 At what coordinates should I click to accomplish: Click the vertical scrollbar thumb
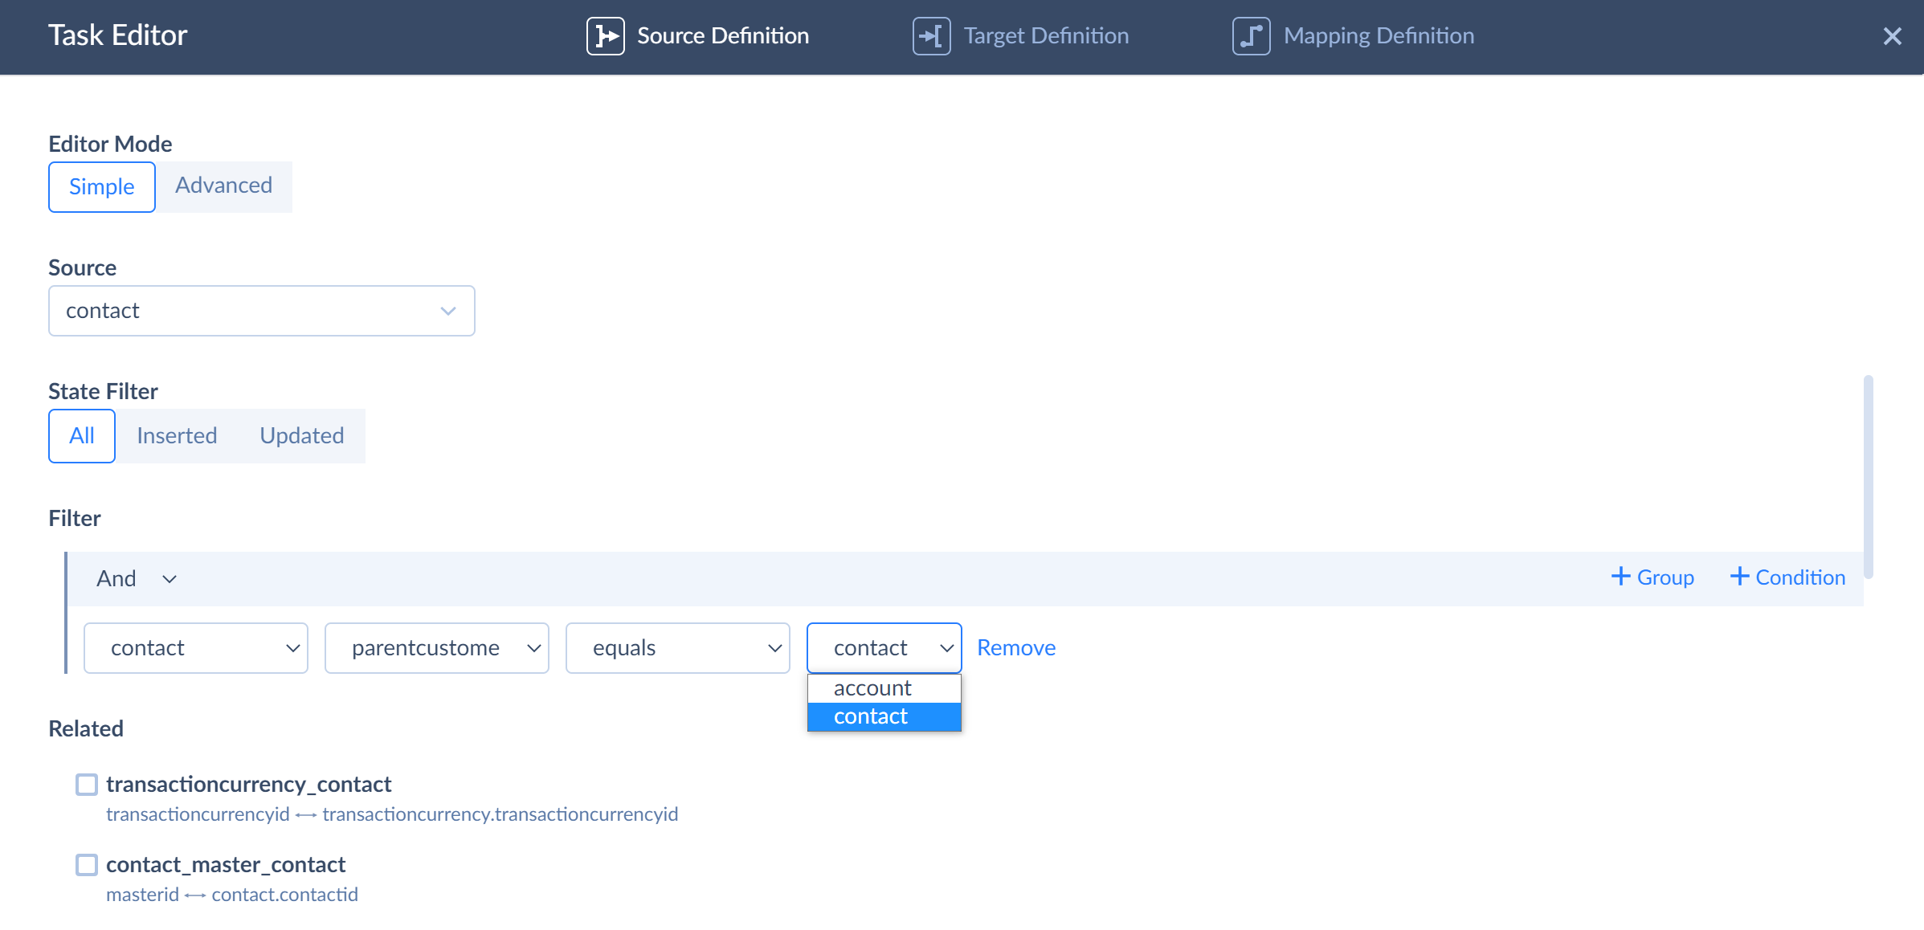pos(1869,476)
